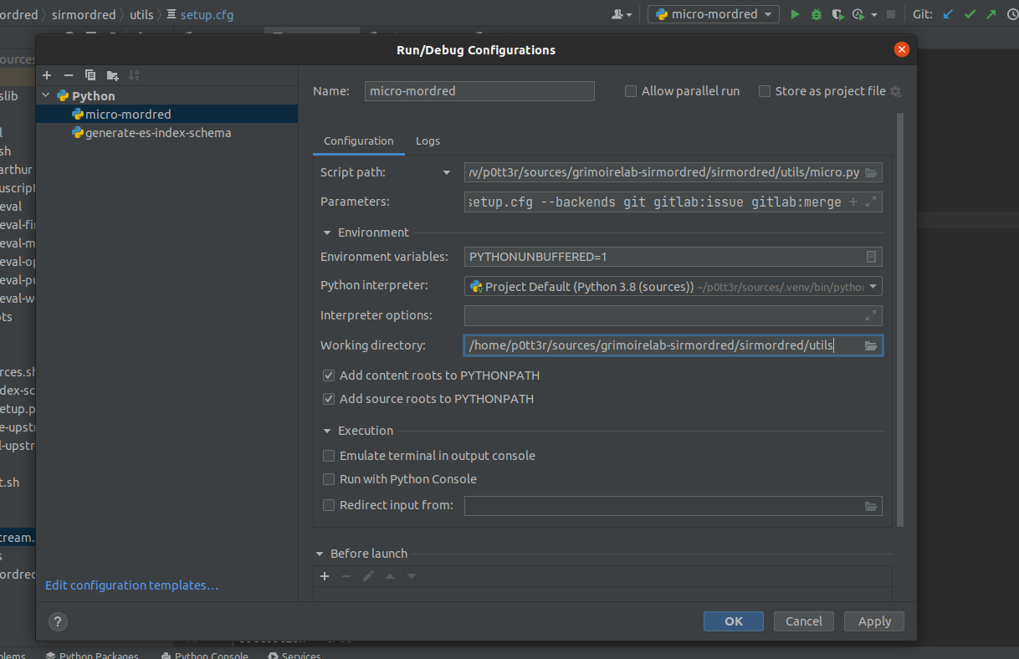Screen dimensions: 1019x659
Task: Open Code With Me user dropdown
Action: pyautogui.click(x=622, y=14)
